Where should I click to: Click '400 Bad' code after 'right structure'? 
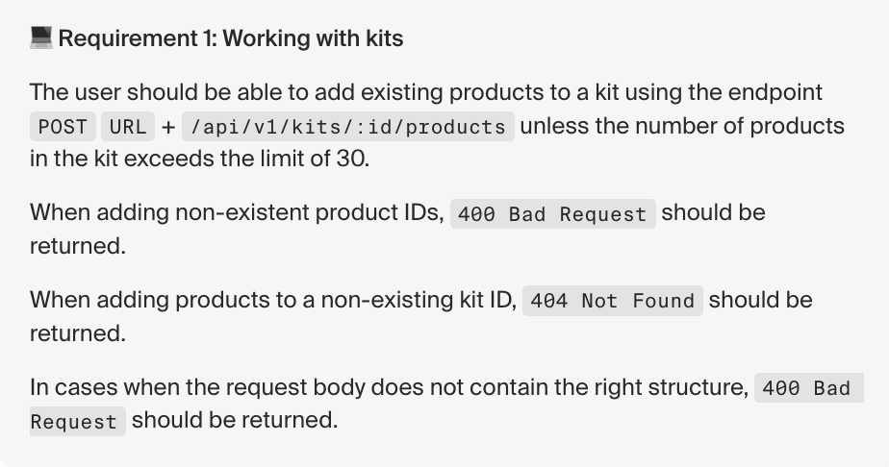pyautogui.click(x=808, y=388)
